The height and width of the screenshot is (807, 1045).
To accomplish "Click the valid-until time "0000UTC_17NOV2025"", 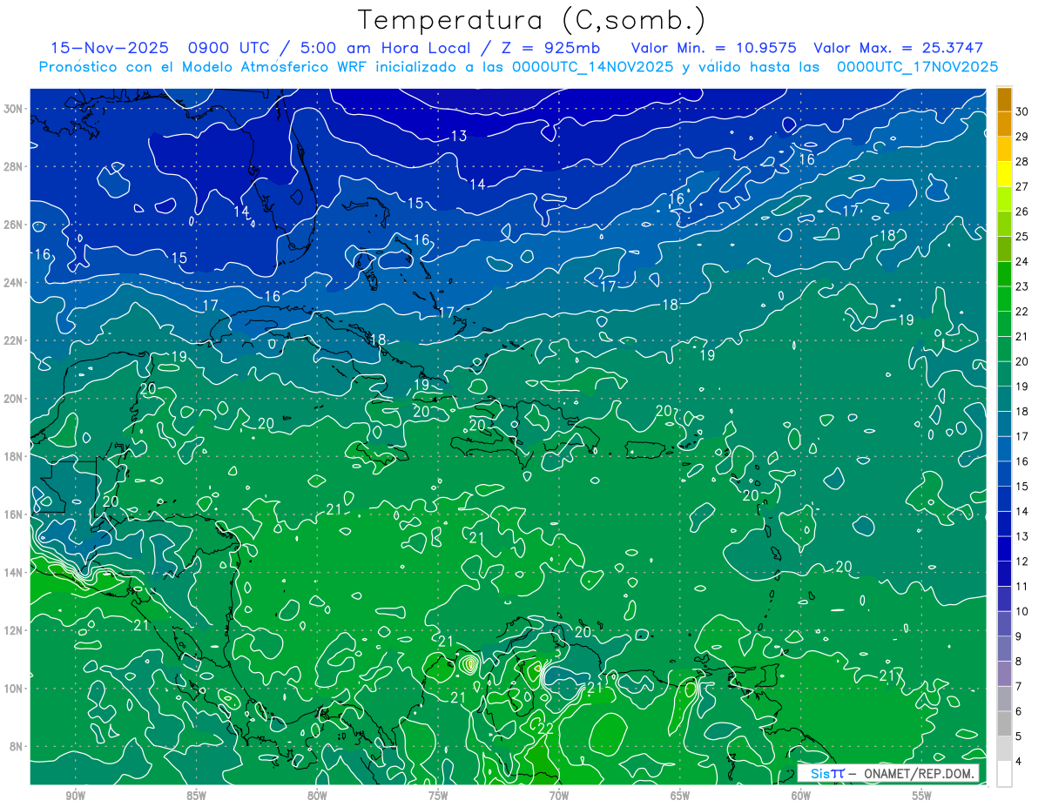I will click(917, 67).
